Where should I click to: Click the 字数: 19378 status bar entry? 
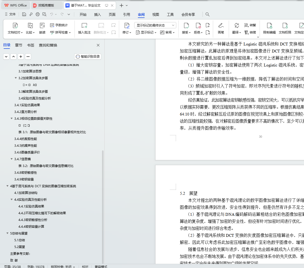tap(36, 266)
